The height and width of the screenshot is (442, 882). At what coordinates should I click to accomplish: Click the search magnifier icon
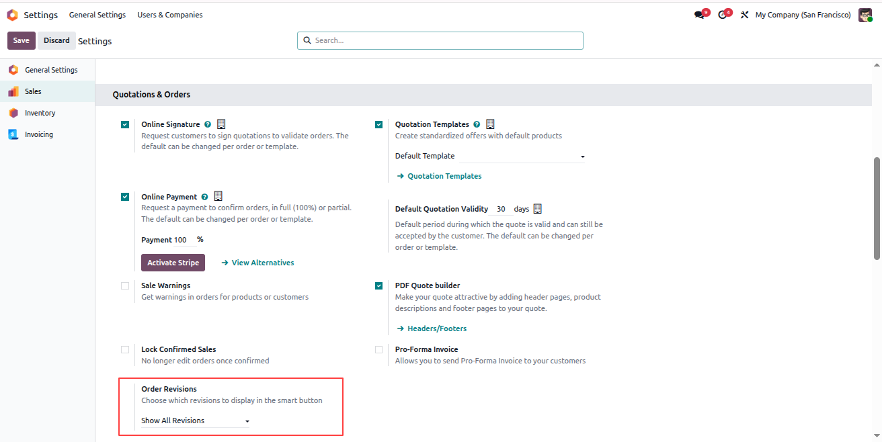click(x=307, y=40)
